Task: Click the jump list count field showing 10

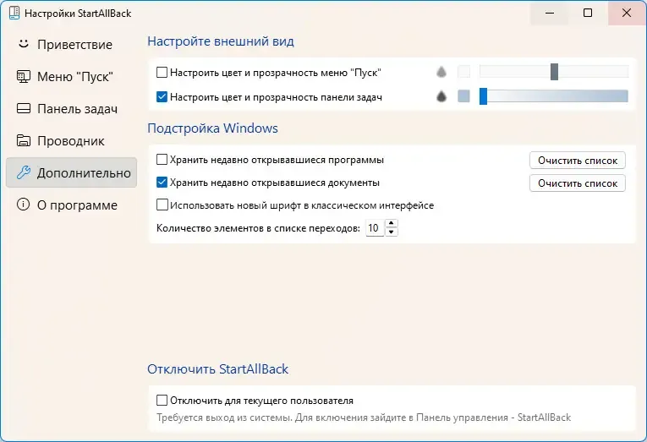Action: click(x=374, y=228)
